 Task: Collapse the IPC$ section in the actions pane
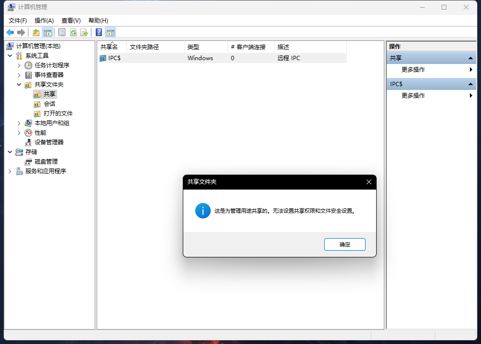[x=471, y=84]
